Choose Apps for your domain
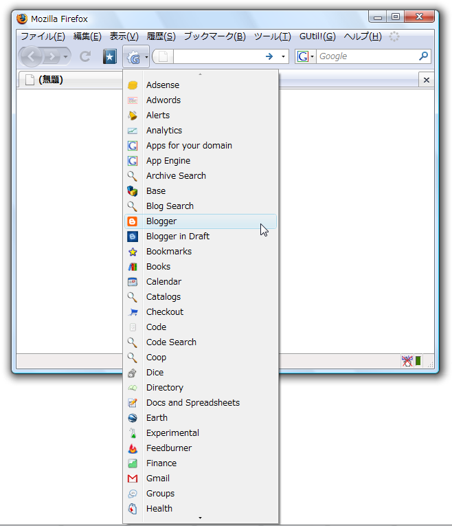Viewport: 452px width, 526px height. coord(200,146)
